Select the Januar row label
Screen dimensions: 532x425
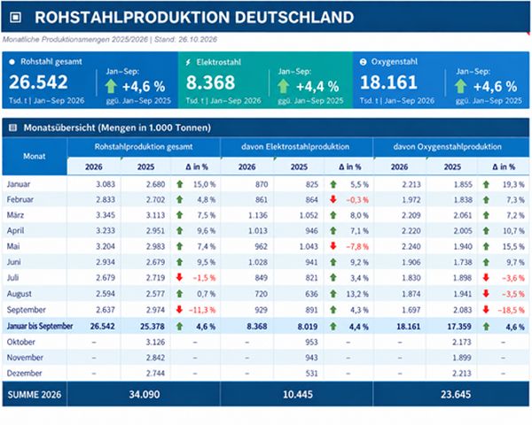tap(19, 184)
